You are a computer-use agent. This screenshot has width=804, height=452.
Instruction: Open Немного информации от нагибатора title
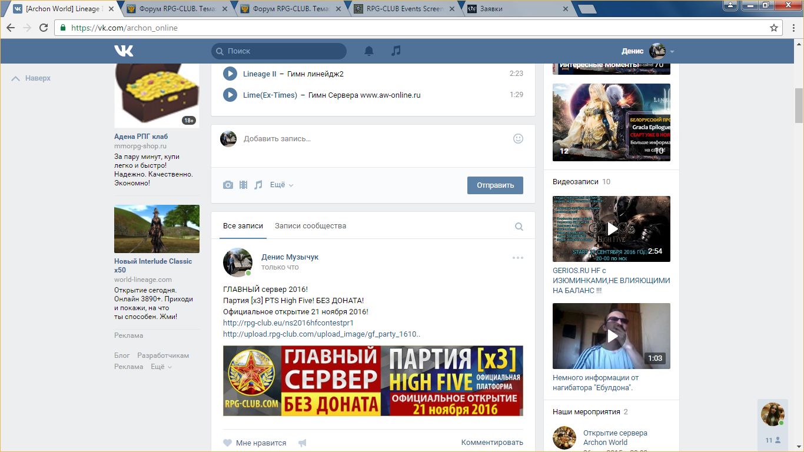point(596,383)
